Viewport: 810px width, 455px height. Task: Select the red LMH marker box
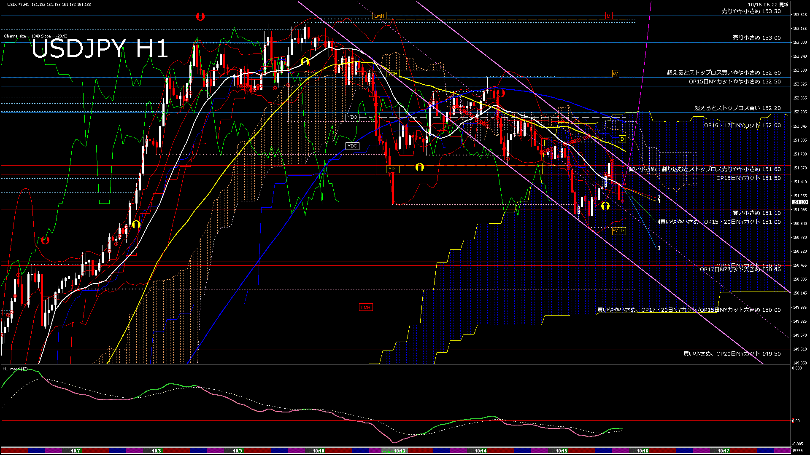click(366, 308)
